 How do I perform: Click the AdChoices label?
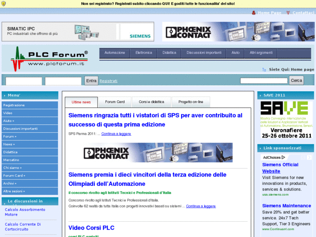272,157
